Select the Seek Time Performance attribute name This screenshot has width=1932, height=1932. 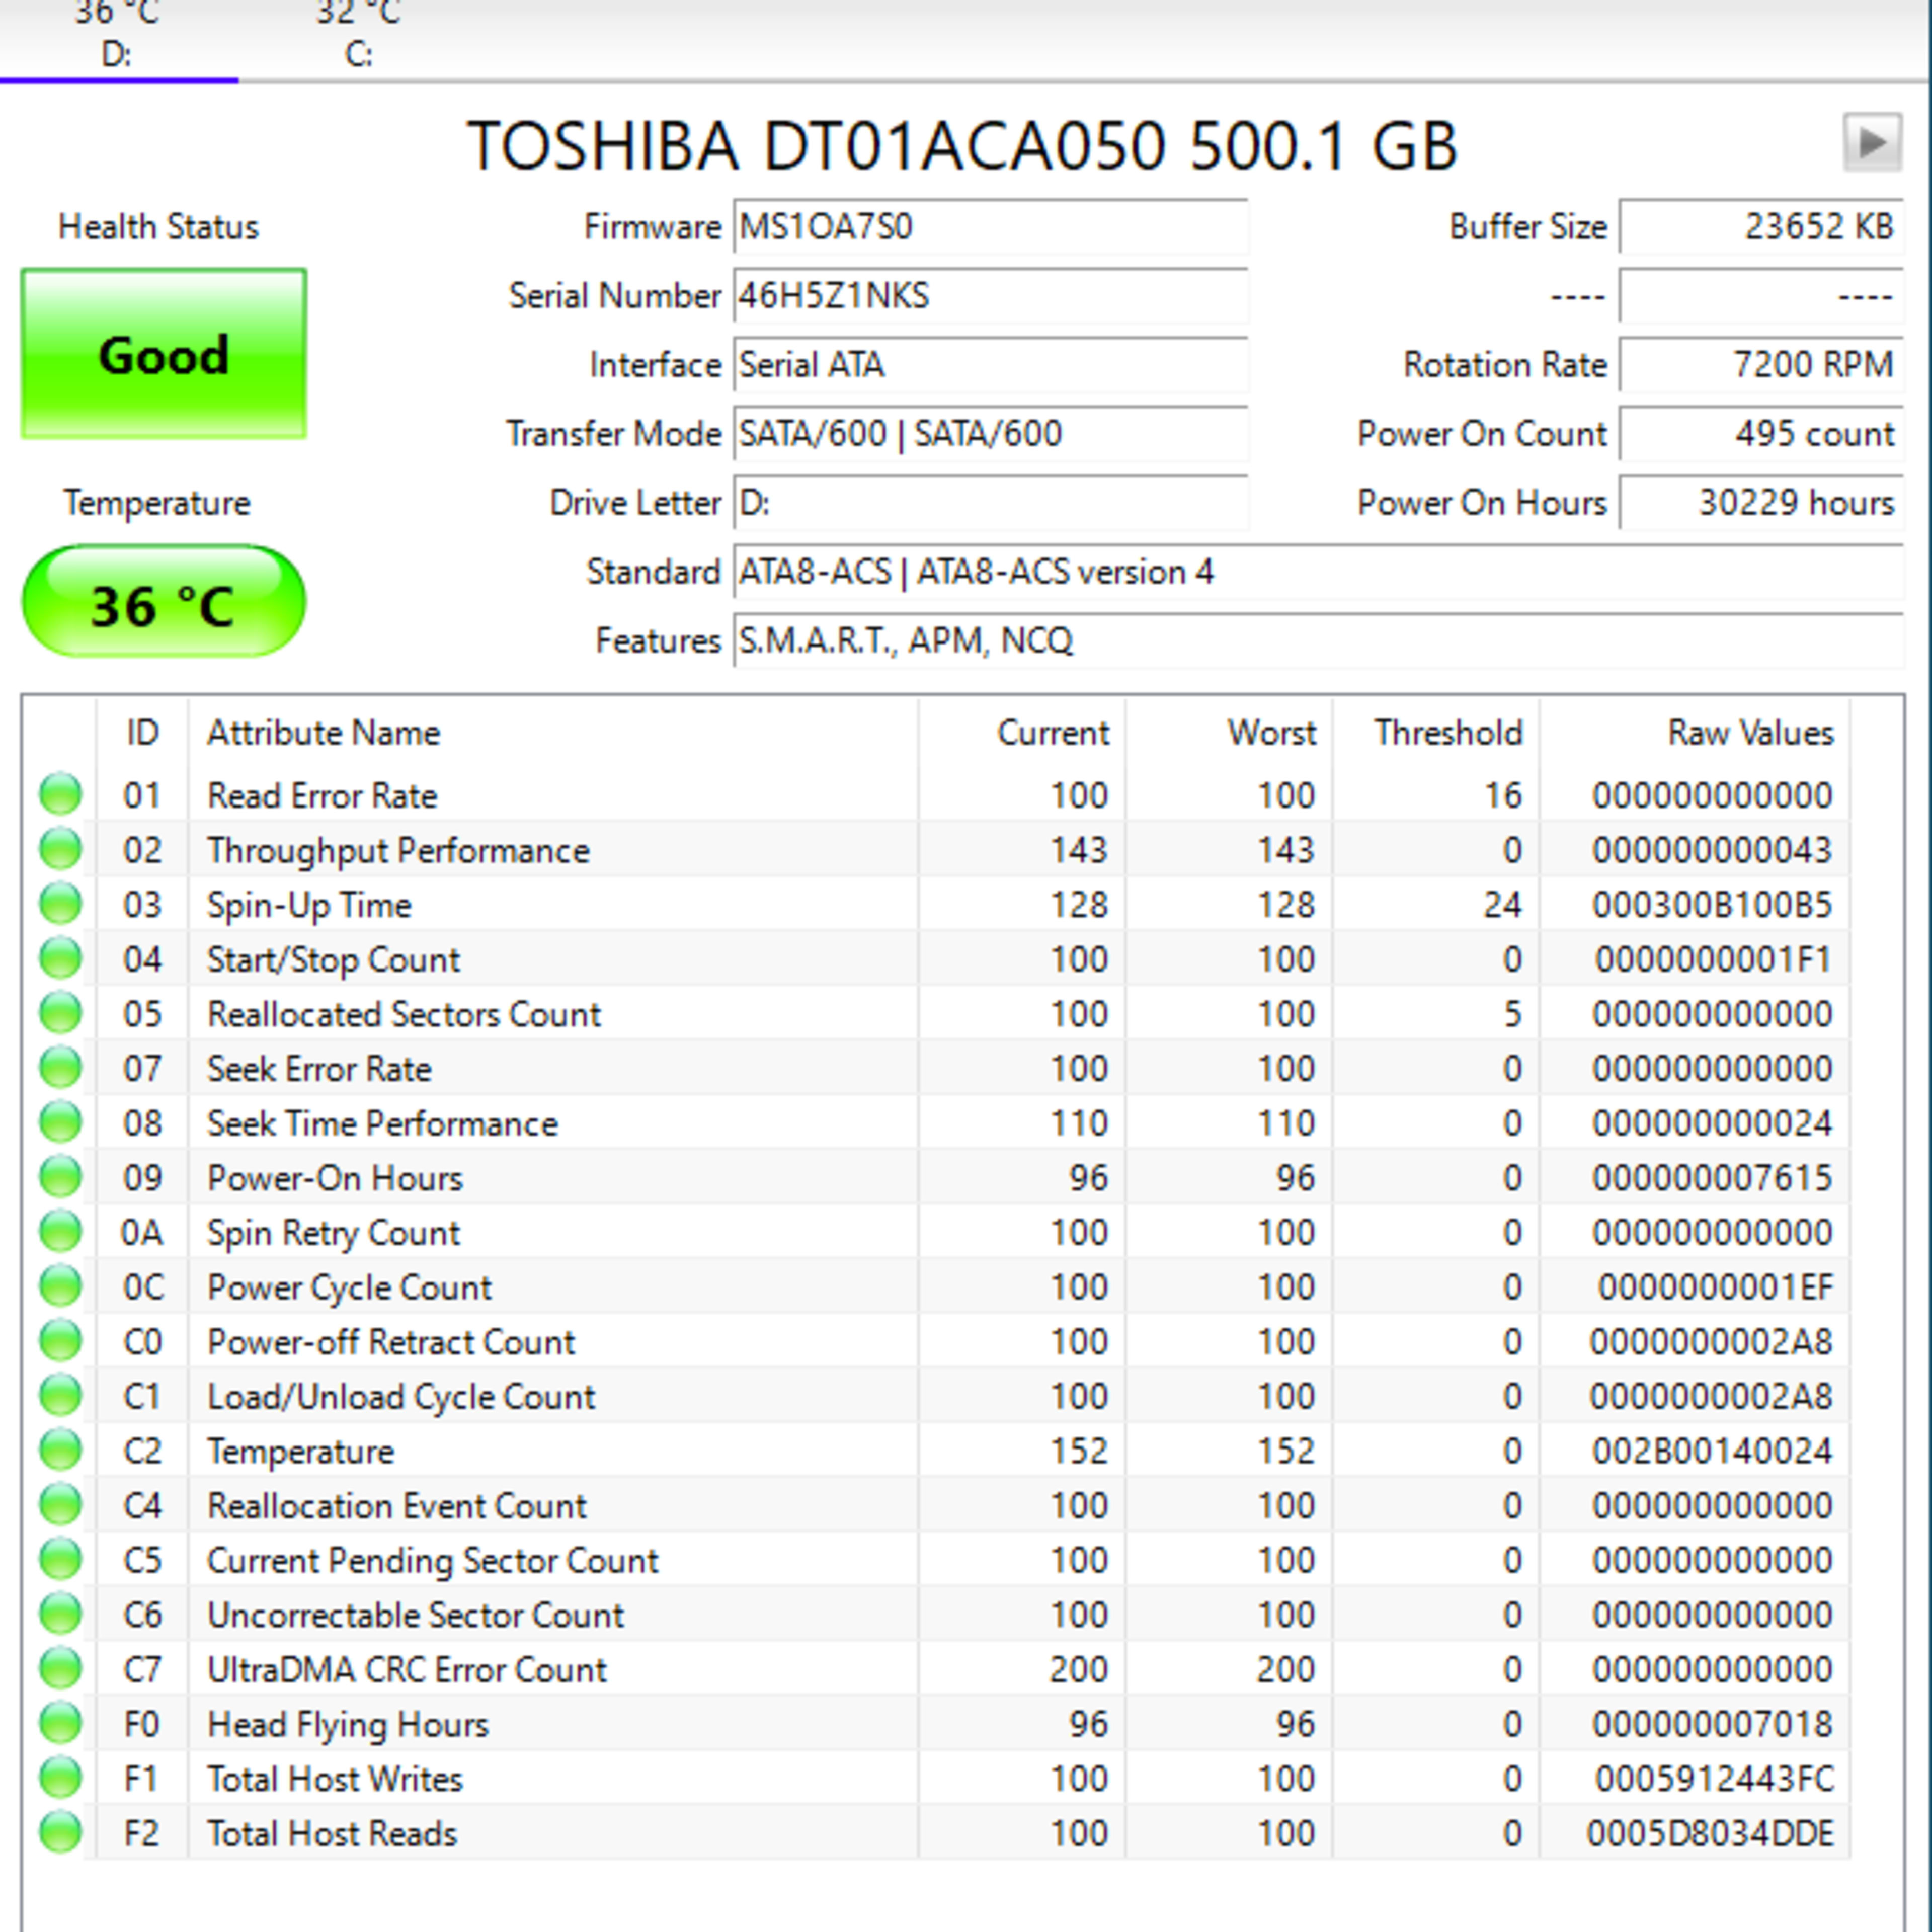pyautogui.click(x=382, y=1124)
